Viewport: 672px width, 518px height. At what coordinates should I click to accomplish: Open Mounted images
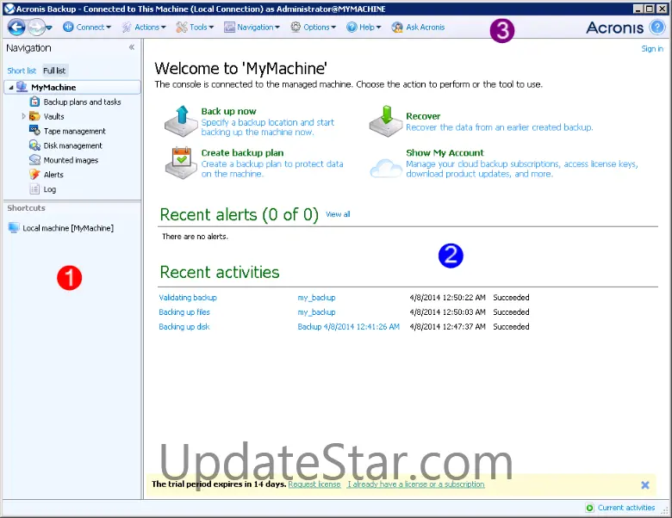(x=72, y=160)
